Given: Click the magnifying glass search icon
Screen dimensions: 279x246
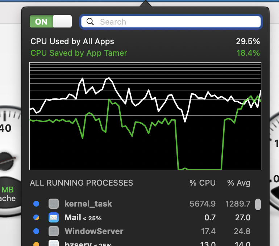Looking at the screenshot, I should (90, 22).
